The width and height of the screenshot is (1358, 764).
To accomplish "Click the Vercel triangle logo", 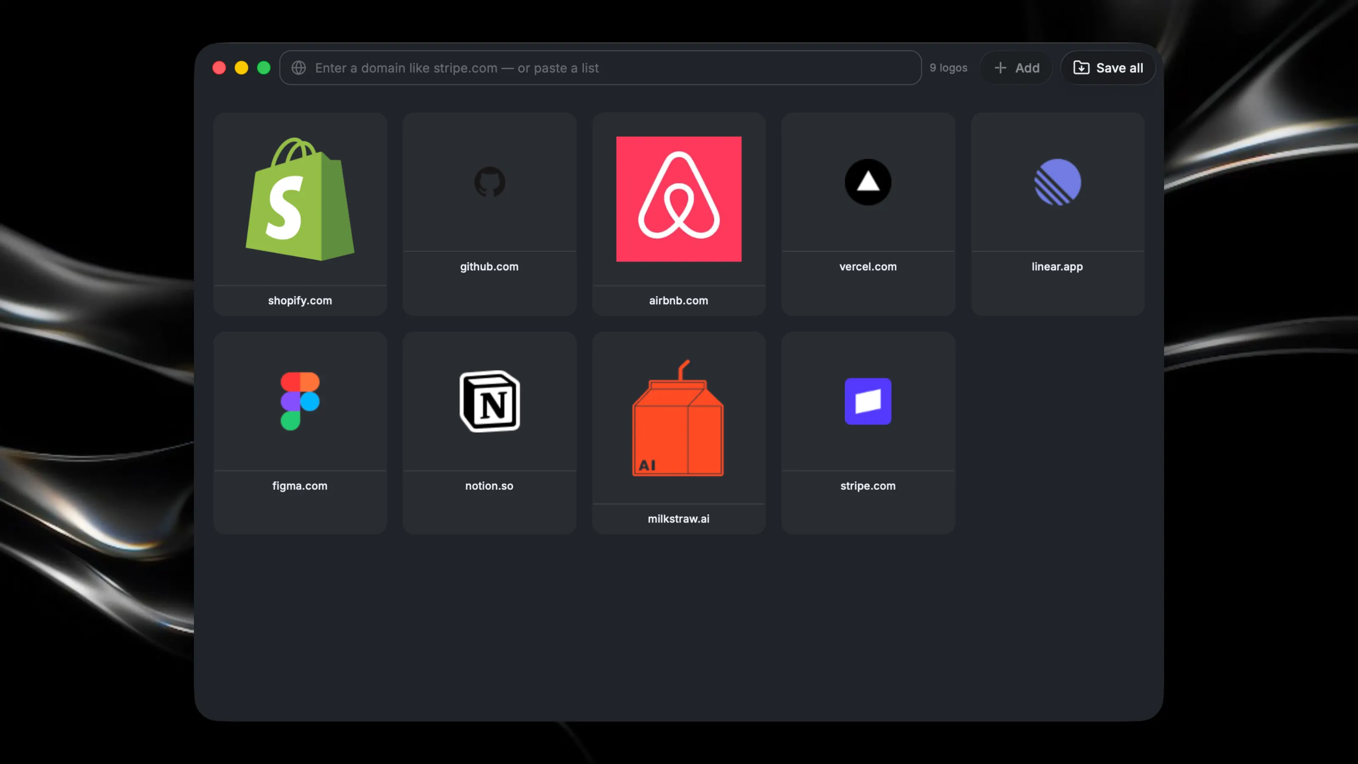I will click(868, 182).
